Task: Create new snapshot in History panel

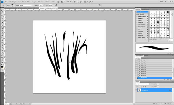Action: coord(168,80)
